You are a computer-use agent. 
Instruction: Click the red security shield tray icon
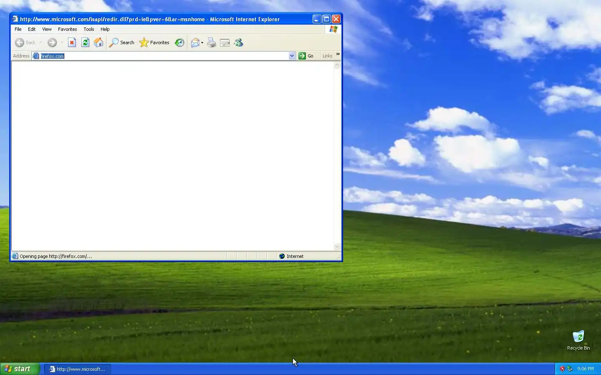click(562, 369)
